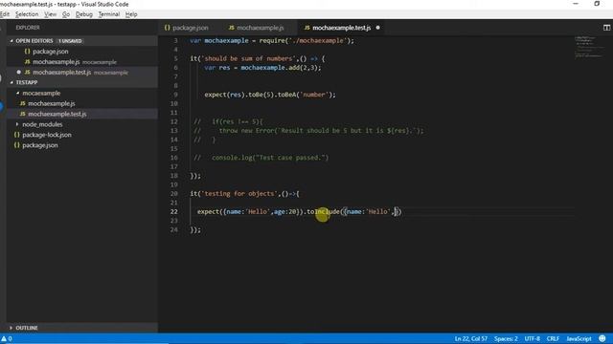Expand the OUTLINE section
613x344 pixels.
pyautogui.click(x=11, y=328)
